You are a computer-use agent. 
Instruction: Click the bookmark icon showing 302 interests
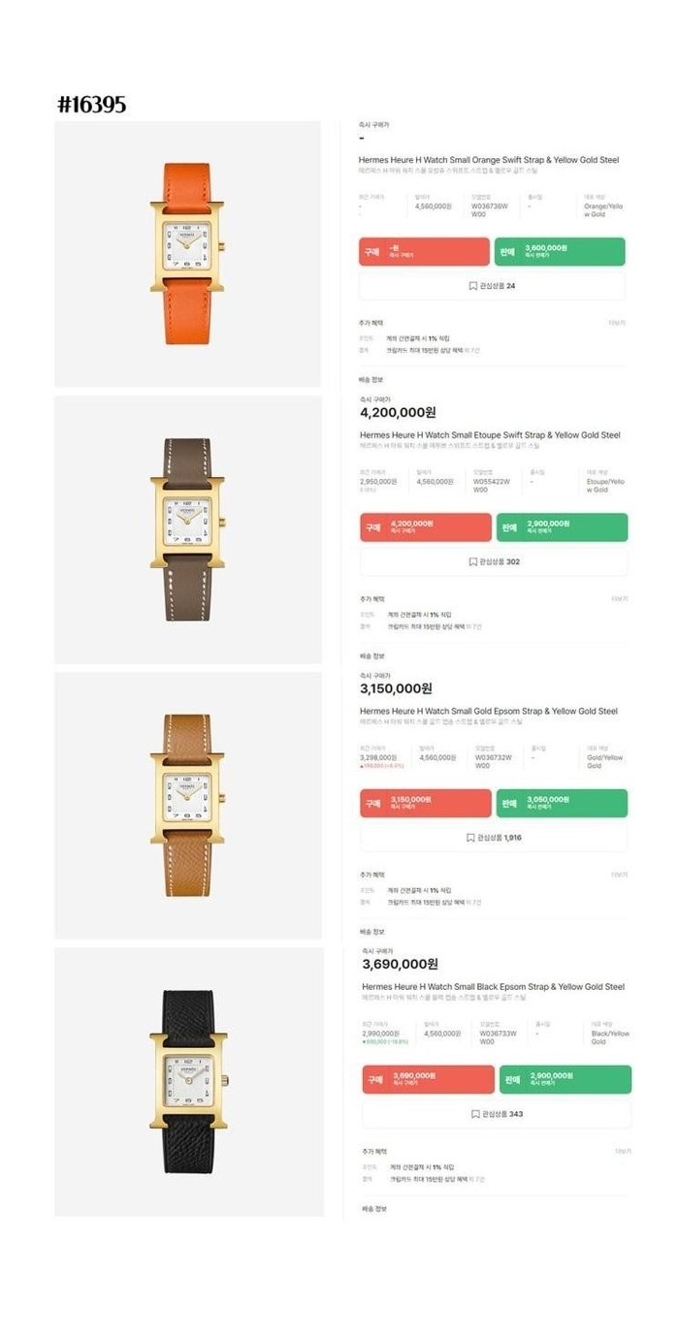point(473,561)
